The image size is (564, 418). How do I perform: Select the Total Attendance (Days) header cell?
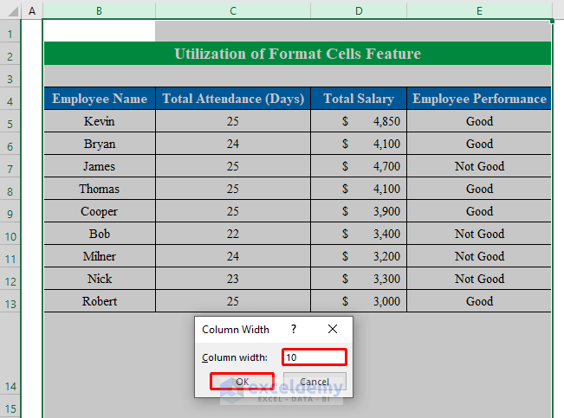233,99
